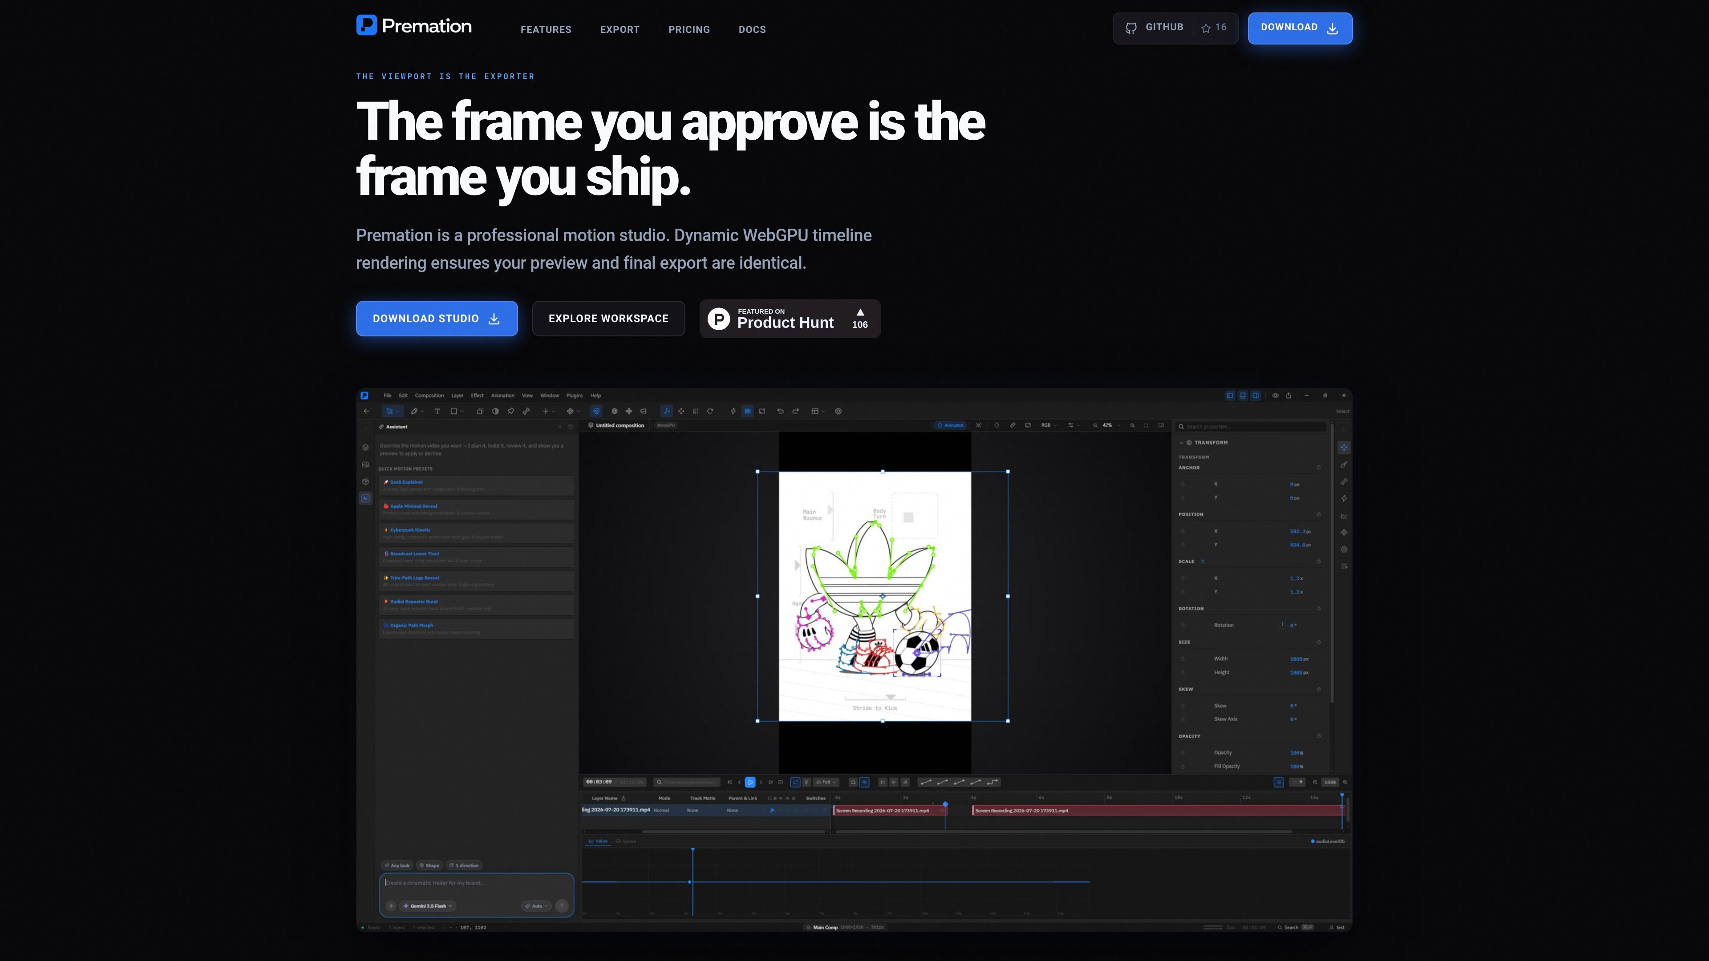Toggle the Animated mode pill
Image resolution: width=1709 pixels, height=961 pixels.
(950, 425)
